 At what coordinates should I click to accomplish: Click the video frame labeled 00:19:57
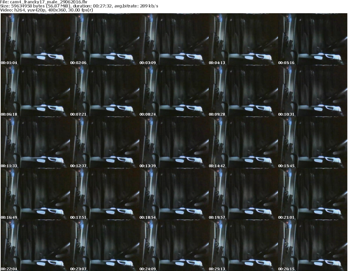pyautogui.click(x=243, y=194)
